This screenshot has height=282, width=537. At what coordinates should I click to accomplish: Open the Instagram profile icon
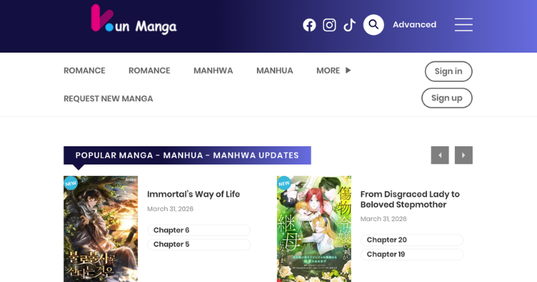(330, 25)
